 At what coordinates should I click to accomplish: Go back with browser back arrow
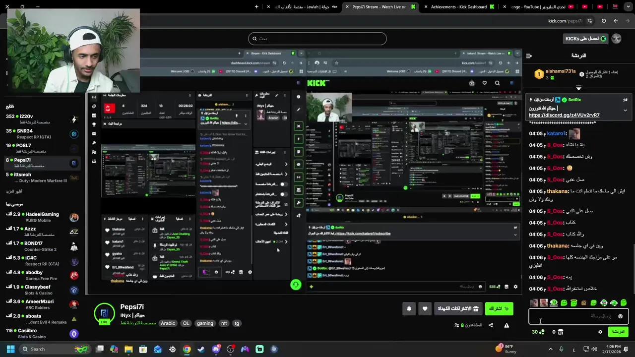click(616, 21)
